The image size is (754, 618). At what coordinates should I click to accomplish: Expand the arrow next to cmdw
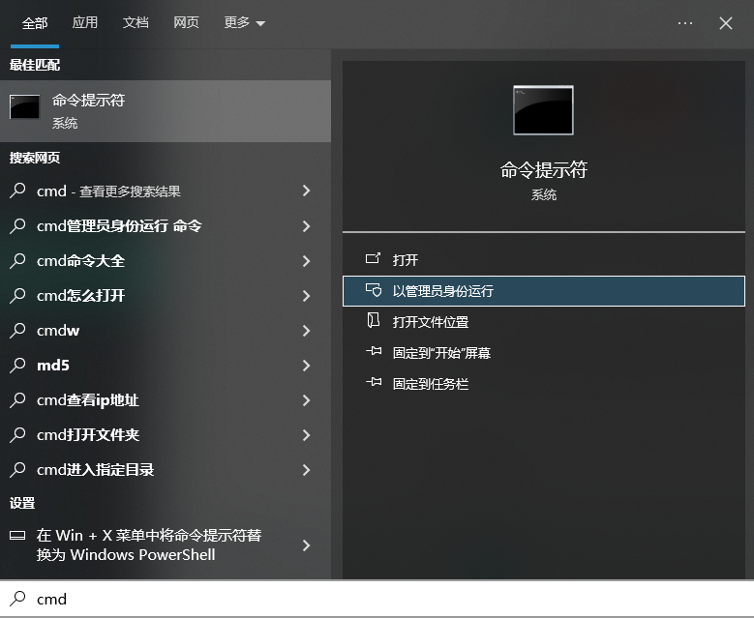point(306,331)
